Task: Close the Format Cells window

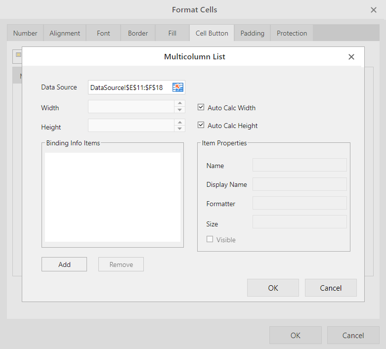Action: (x=374, y=10)
